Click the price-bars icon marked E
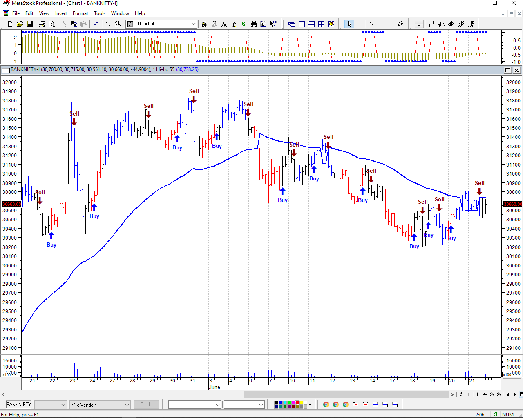The width and height of the screenshot is (523, 418). 471,24
